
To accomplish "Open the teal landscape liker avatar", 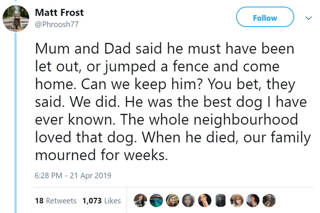I will 156,200.
